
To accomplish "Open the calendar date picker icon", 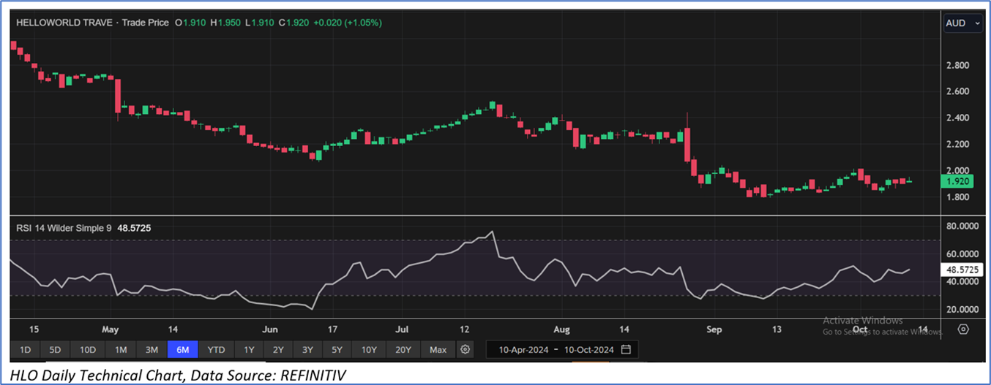I will click(x=626, y=350).
